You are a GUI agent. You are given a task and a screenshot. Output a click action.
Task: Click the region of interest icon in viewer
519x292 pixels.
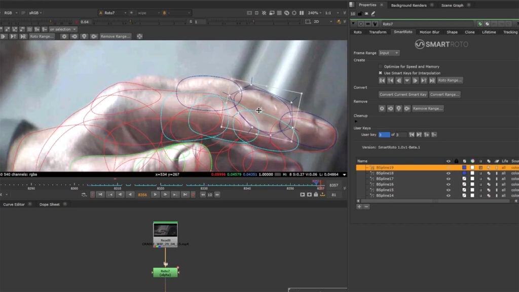308,21
